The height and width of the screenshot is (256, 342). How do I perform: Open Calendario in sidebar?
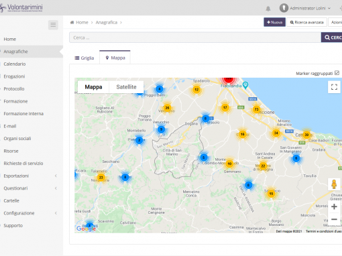pos(15,64)
